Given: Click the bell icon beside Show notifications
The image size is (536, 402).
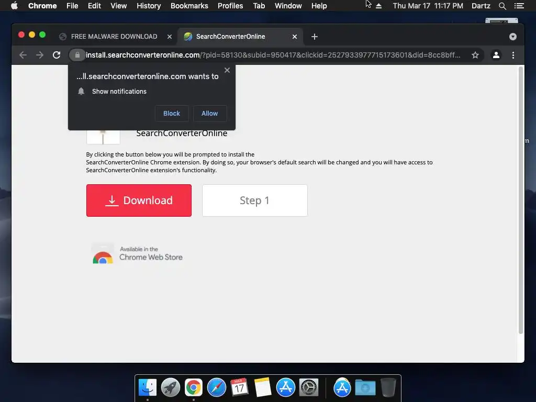Looking at the screenshot, I should 81,91.
